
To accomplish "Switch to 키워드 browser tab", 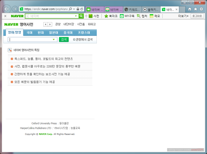I will pyautogui.click(x=132, y=10).
